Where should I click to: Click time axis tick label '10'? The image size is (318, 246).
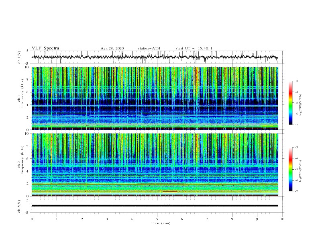[282, 219]
